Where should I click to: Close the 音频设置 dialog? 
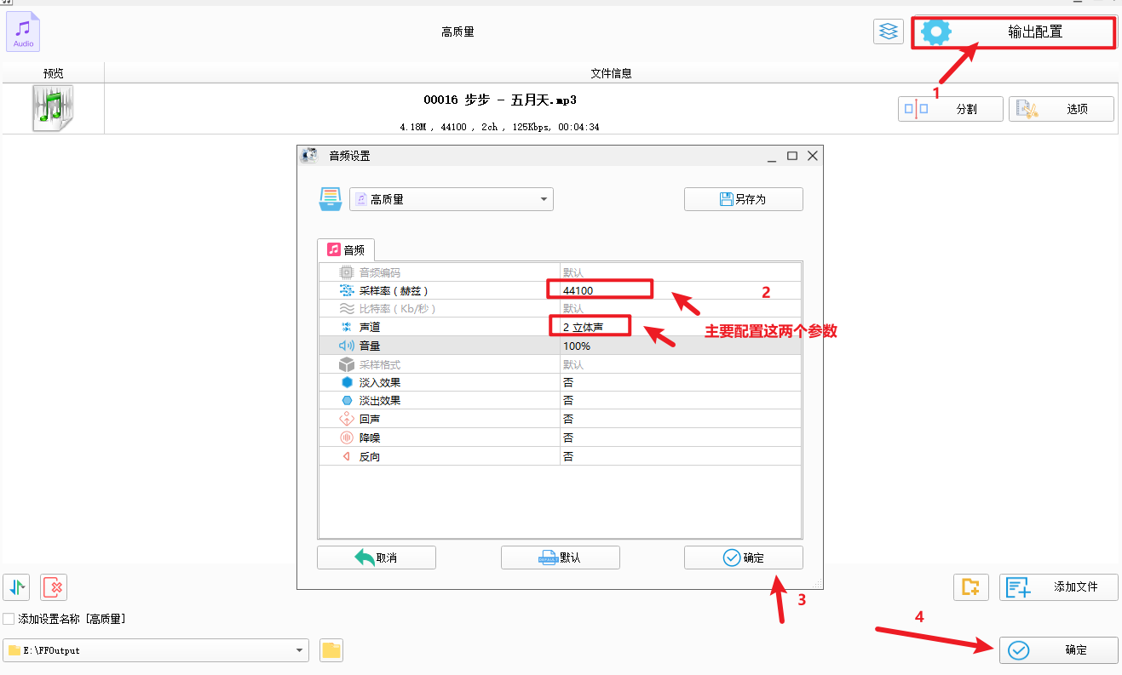812,156
